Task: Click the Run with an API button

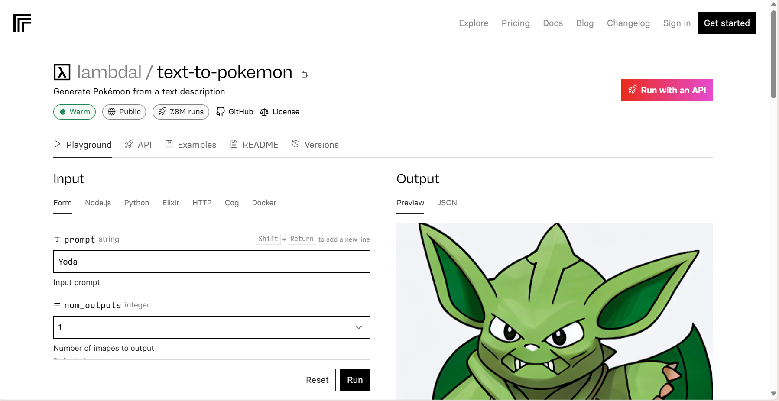Action: 667,90
